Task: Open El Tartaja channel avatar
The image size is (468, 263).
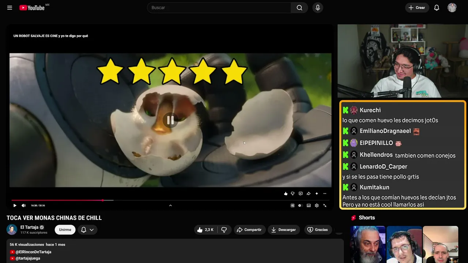Action: 12,229
